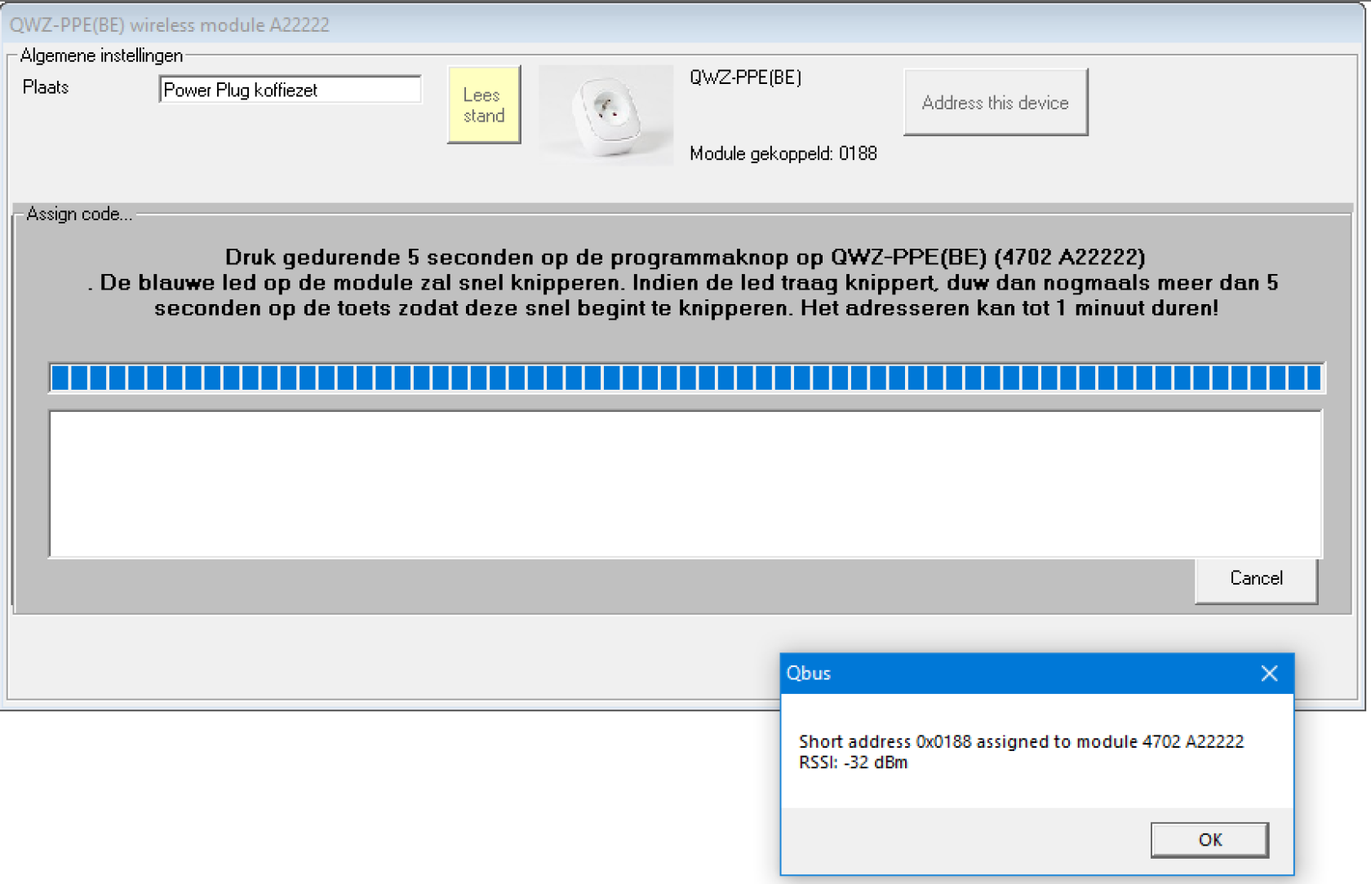
Task: Click the power plug device image
Action: [x=606, y=115]
